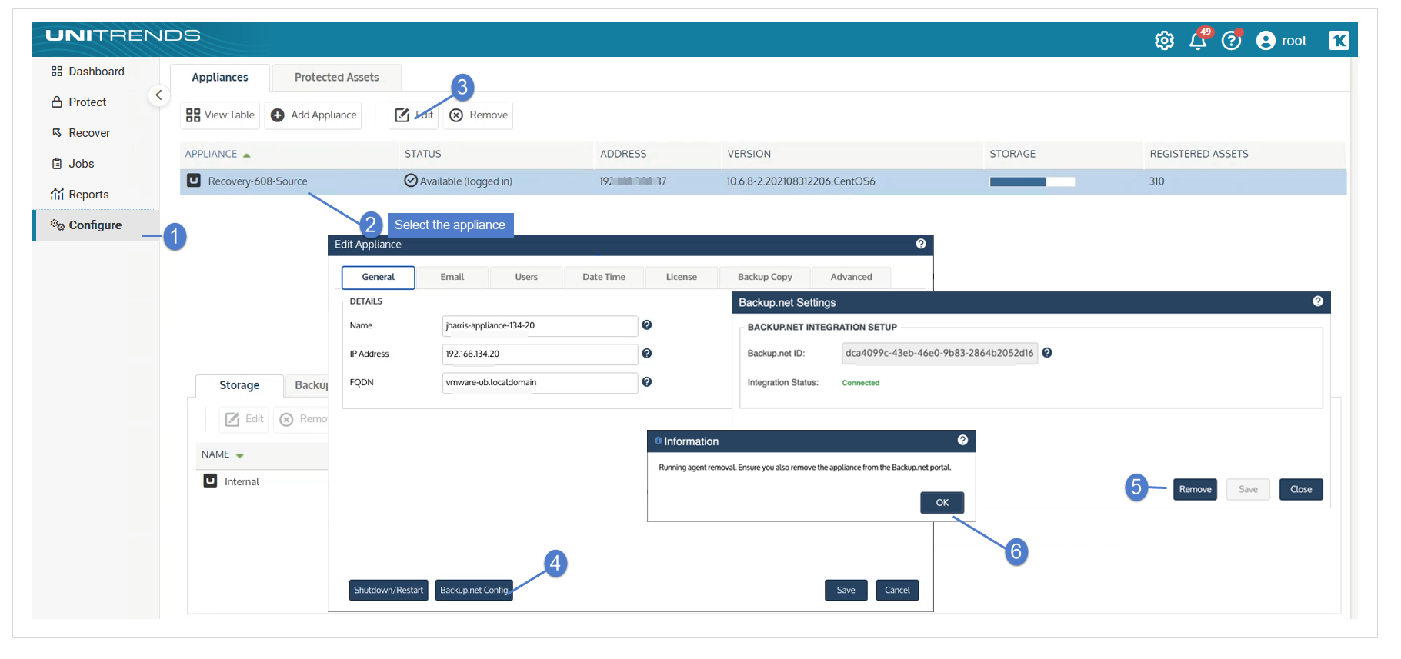Open the root user account icon
Image resolution: width=1401 pixels, height=659 pixels.
pos(1266,41)
